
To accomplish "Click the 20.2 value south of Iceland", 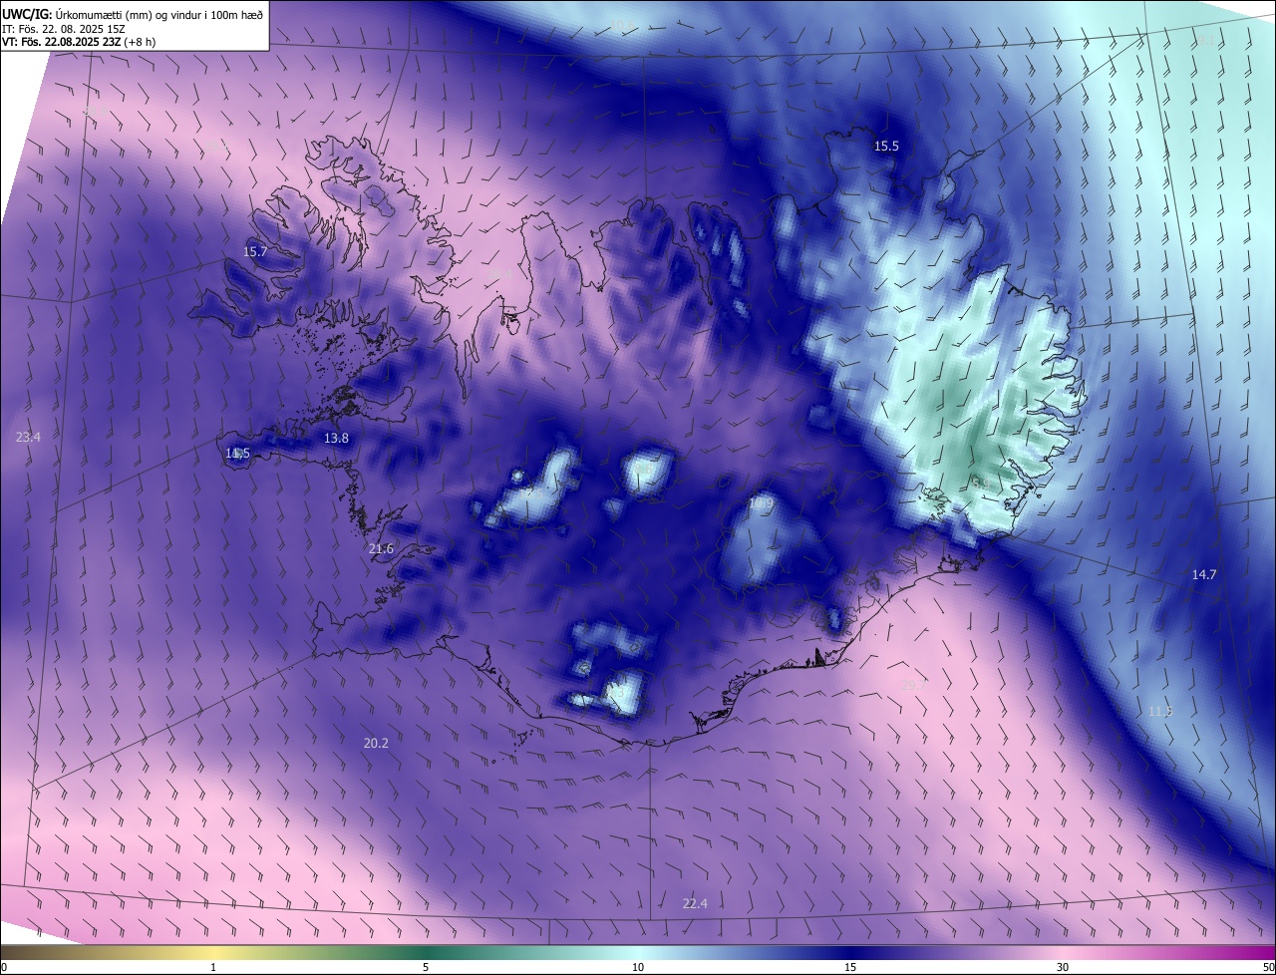I will click(376, 743).
